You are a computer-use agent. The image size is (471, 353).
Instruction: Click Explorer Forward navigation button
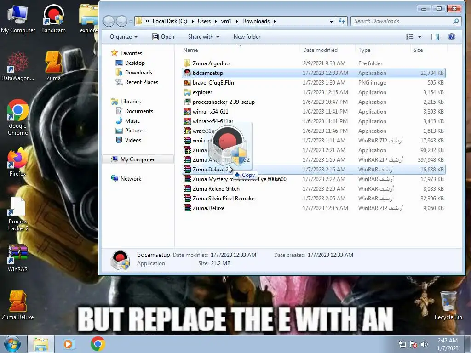pyautogui.click(x=121, y=21)
